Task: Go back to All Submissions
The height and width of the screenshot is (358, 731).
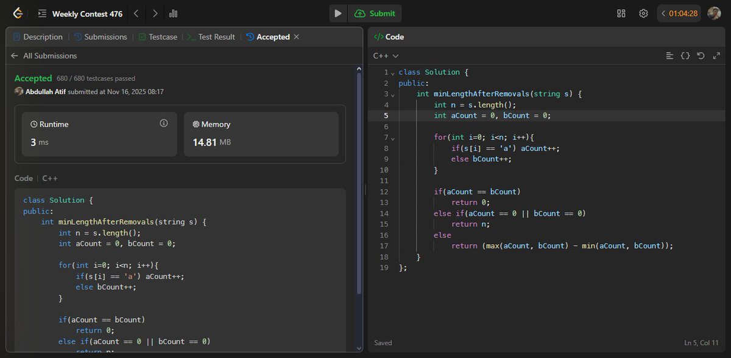Action: click(x=44, y=56)
